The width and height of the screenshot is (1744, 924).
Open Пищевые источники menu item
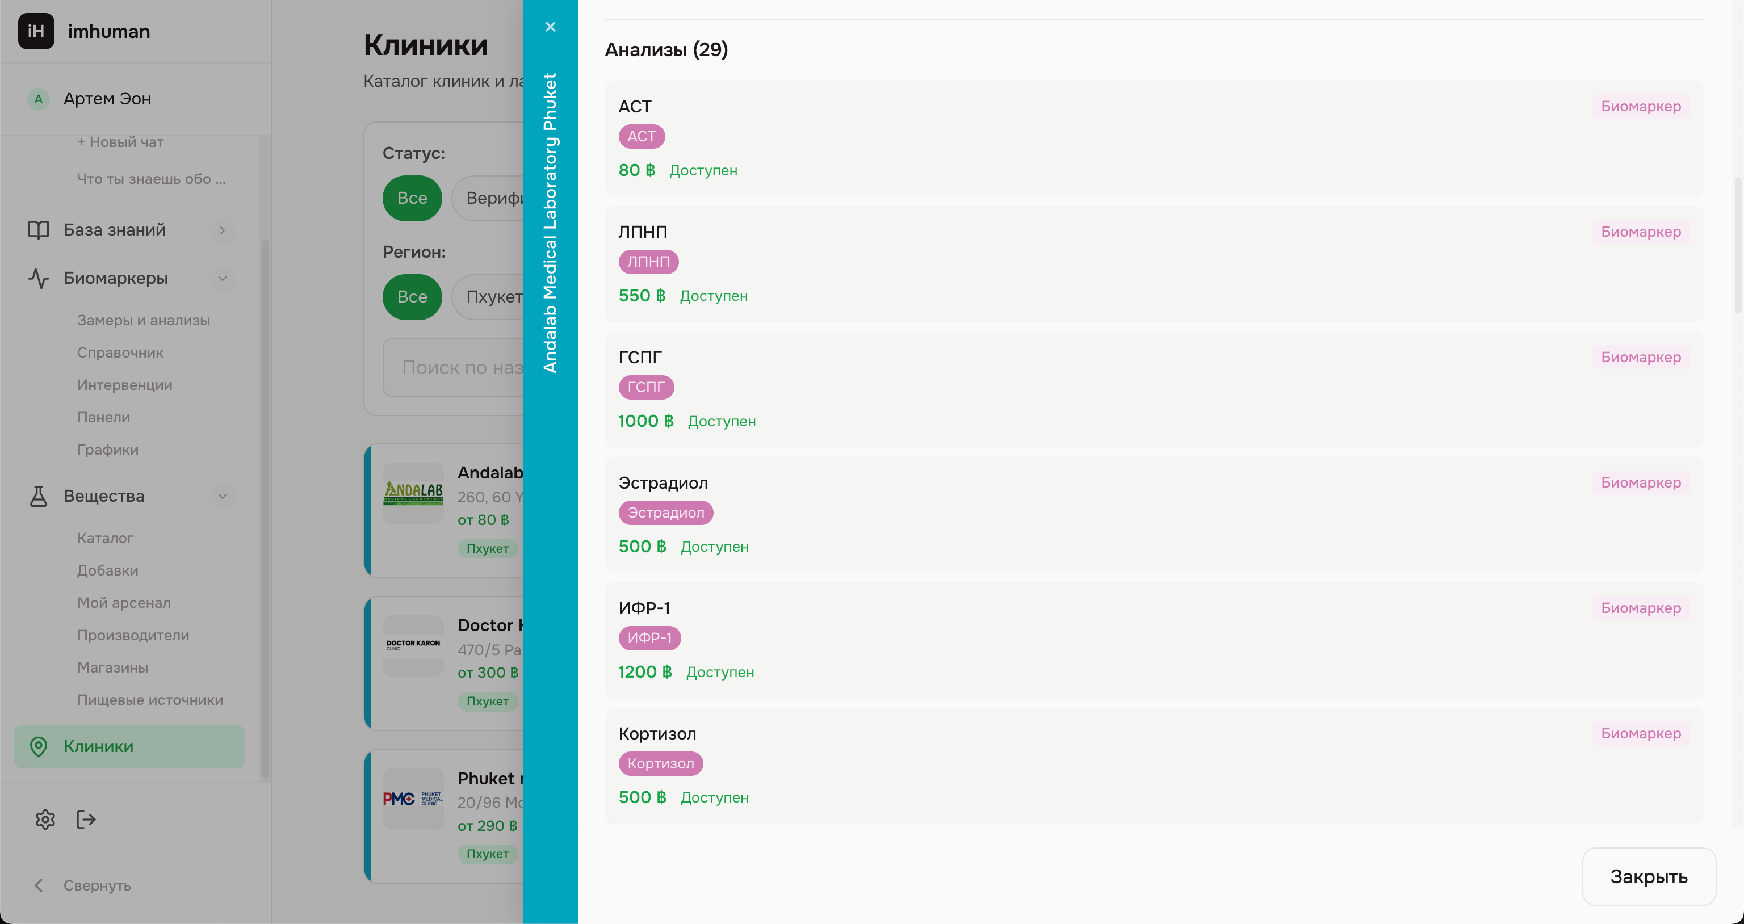click(150, 700)
